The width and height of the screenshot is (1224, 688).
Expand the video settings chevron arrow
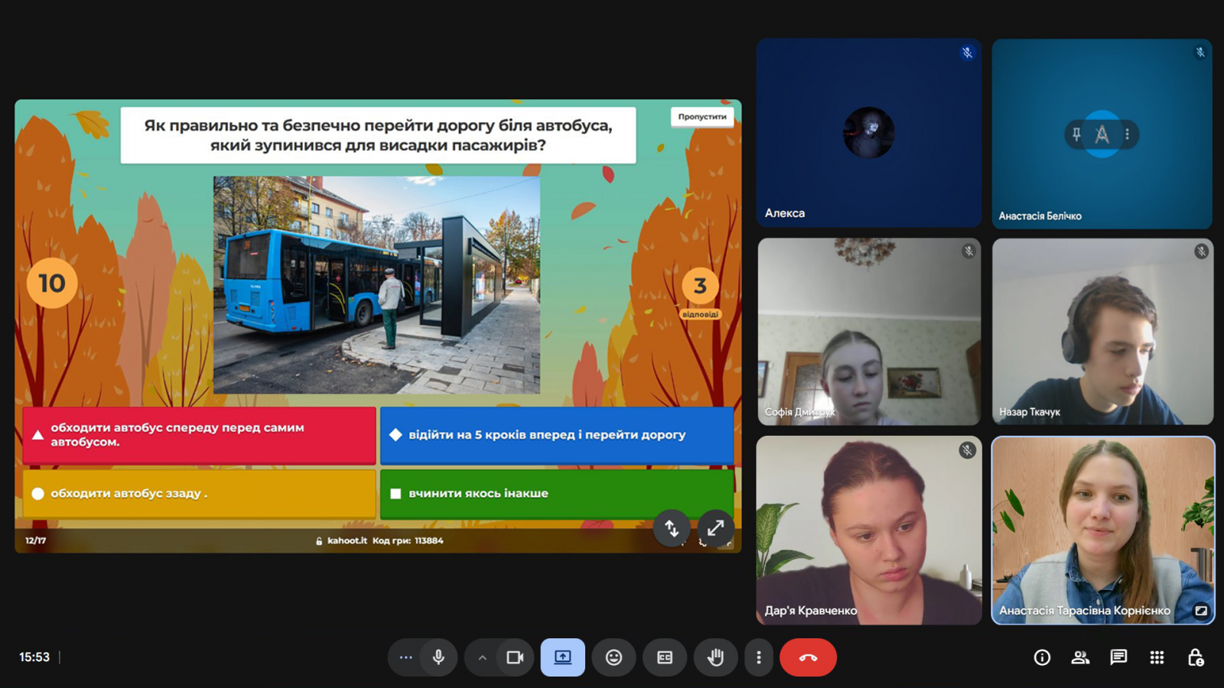click(482, 657)
